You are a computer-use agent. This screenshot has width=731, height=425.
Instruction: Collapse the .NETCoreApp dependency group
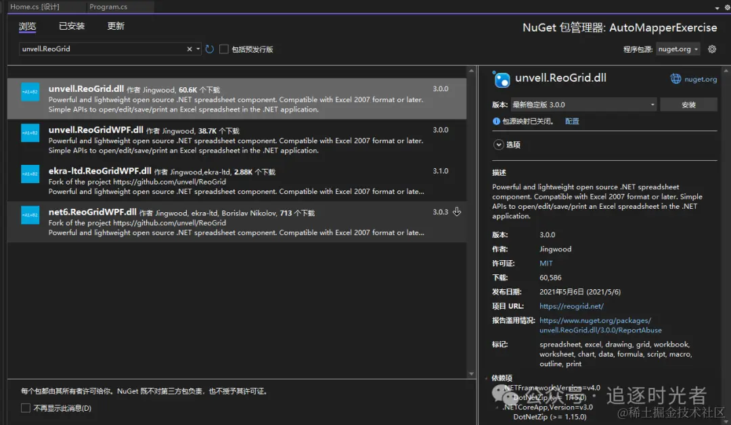point(497,407)
